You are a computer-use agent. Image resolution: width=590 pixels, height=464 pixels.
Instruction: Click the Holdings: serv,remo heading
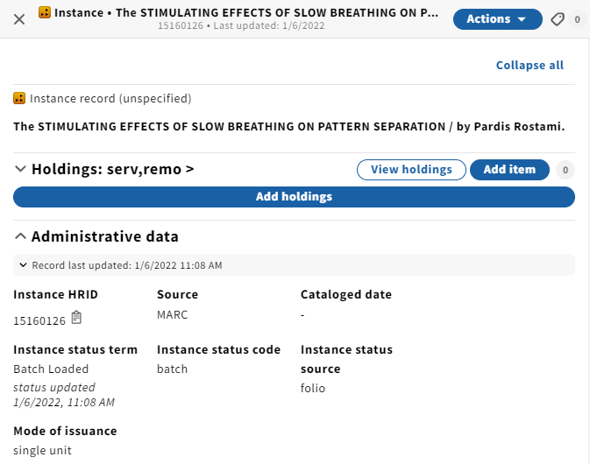click(112, 169)
